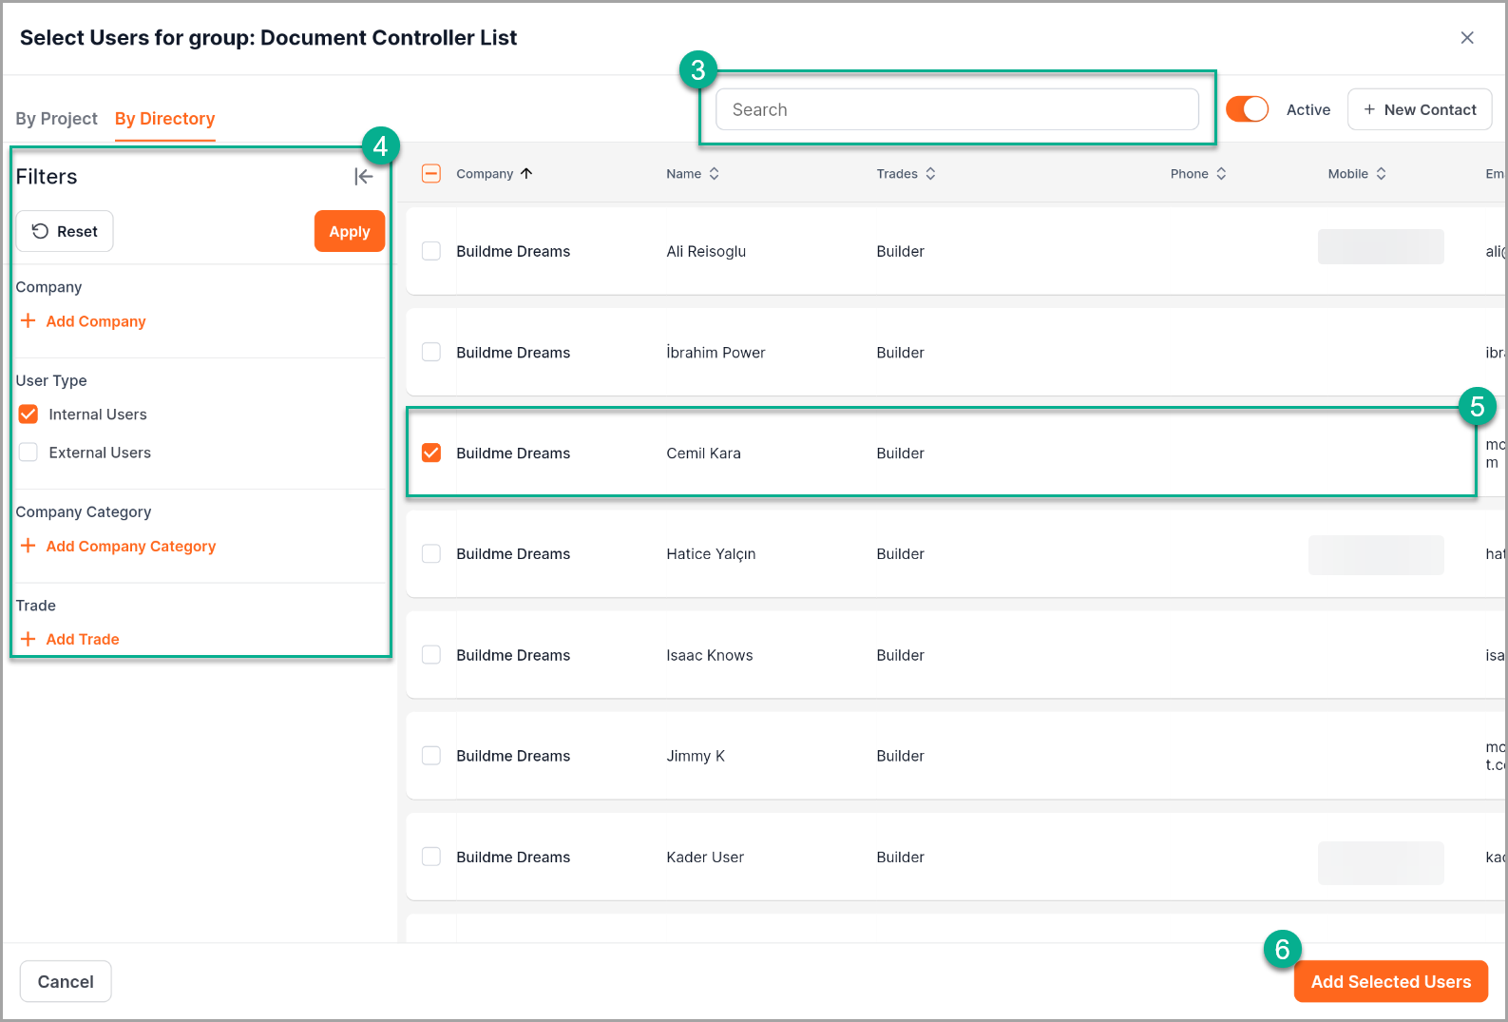Switch to the By Project tab

click(56, 119)
